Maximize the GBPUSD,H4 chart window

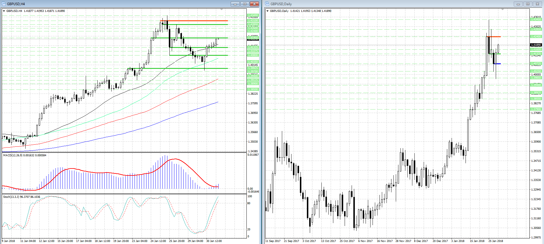coord(245,4)
